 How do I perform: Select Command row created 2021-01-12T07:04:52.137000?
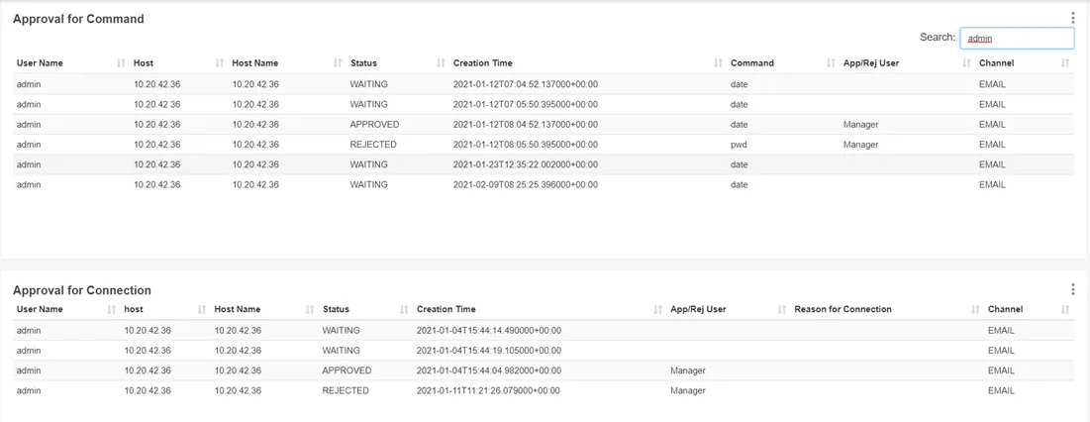pyautogui.click(x=545, y=84)
